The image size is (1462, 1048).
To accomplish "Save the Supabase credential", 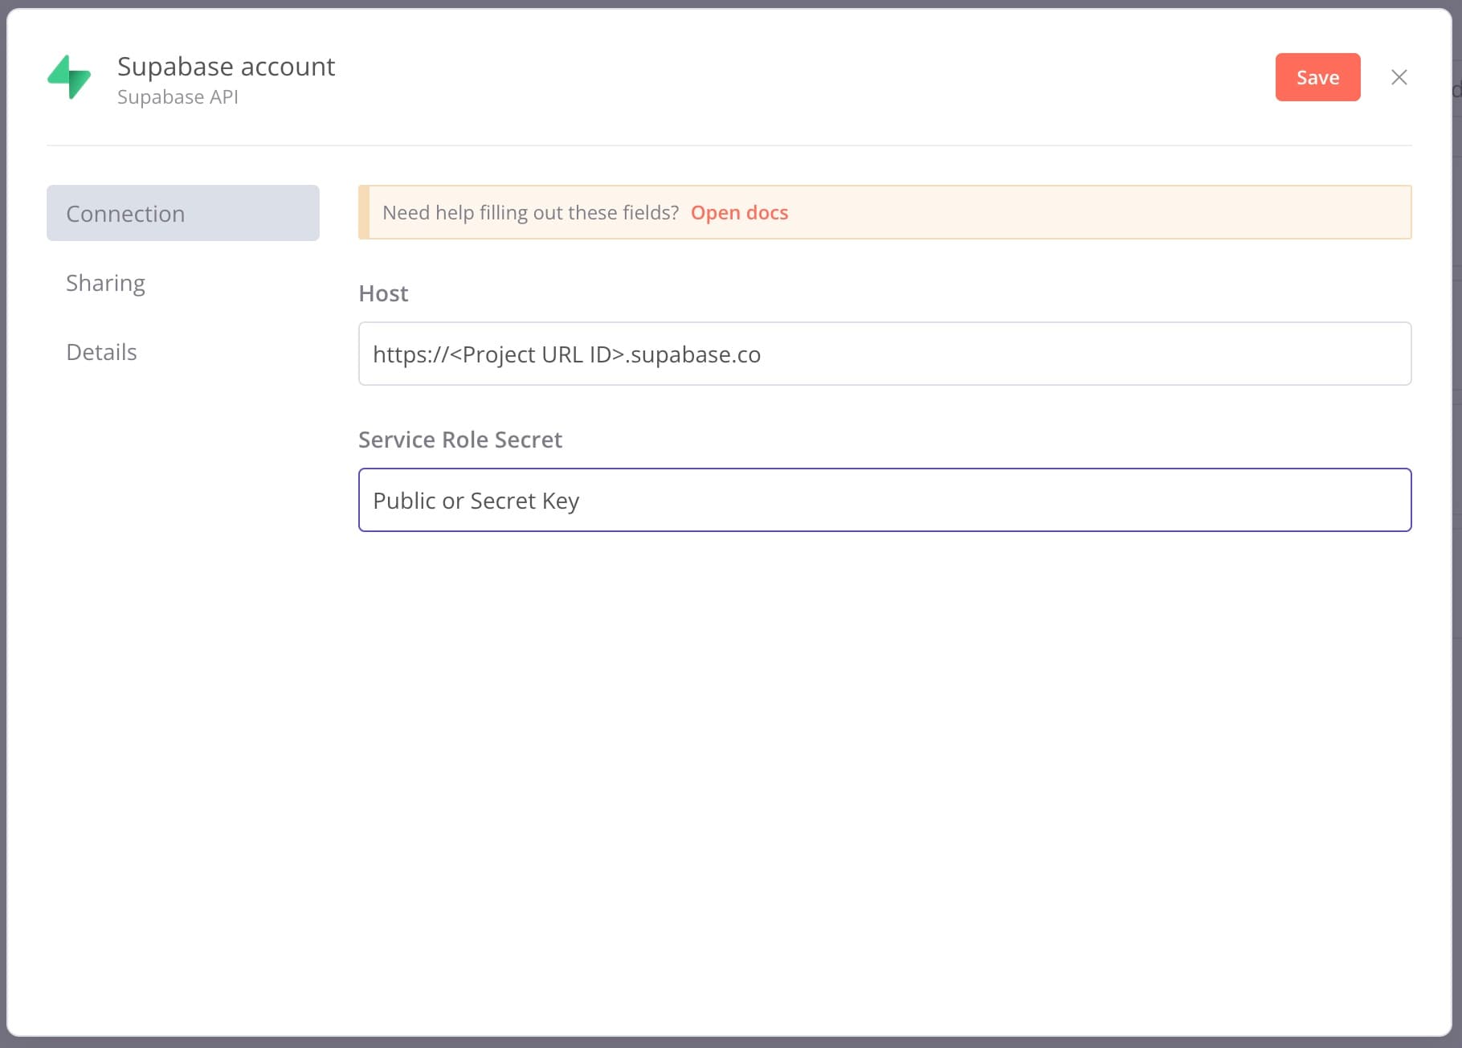I will pyautogui.click(x=1317, y=77).
